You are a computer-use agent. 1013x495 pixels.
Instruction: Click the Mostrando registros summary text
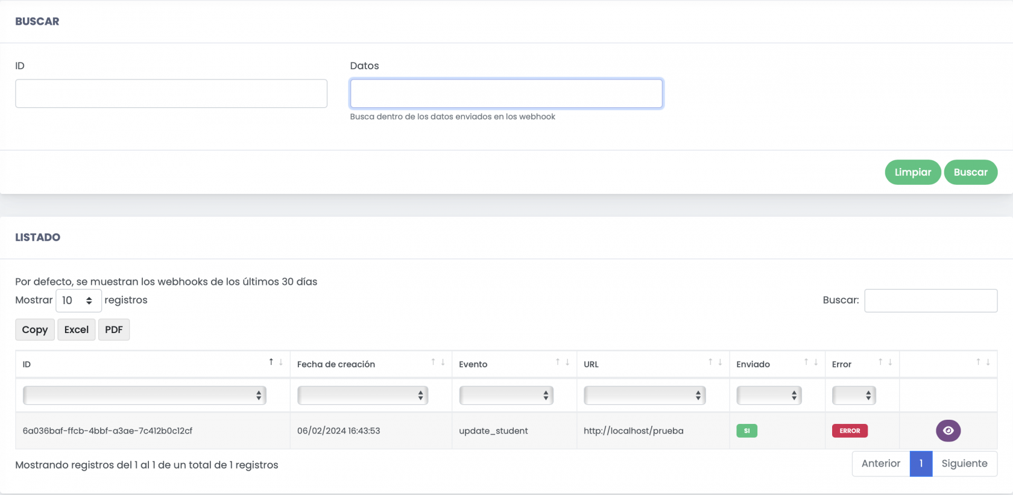click(x=147, y=465)
